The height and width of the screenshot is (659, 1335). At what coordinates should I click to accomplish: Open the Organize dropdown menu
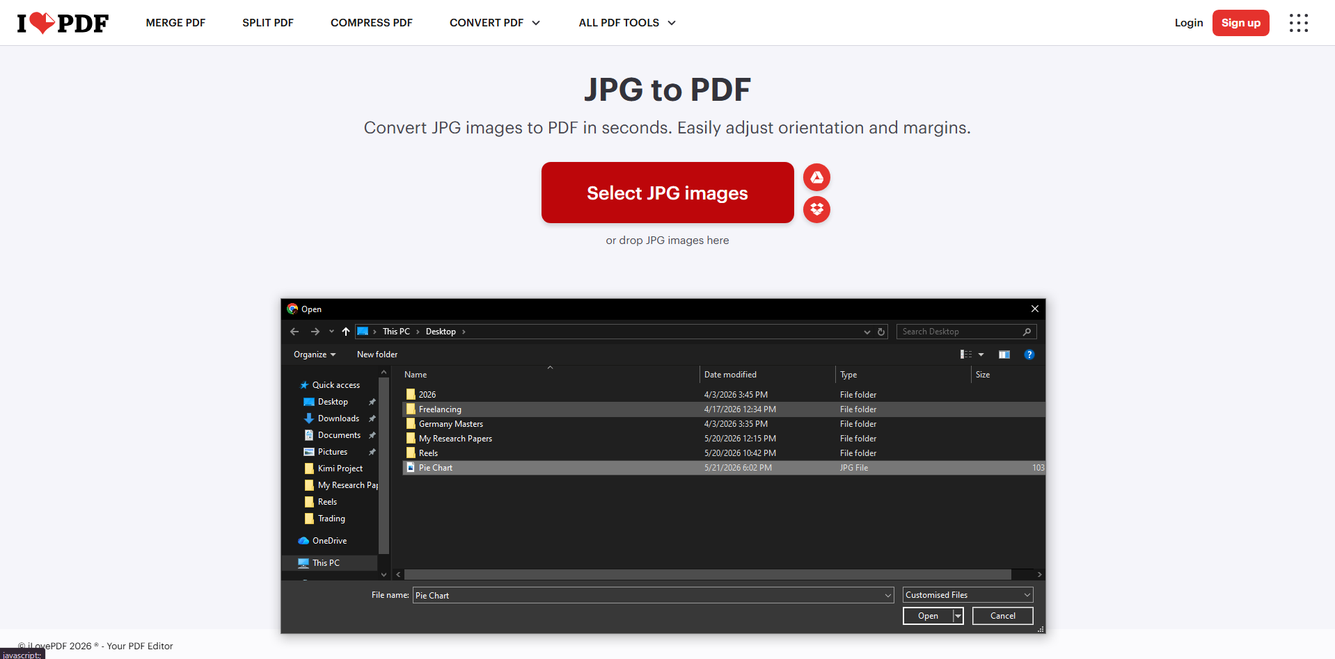pos(315,355)
